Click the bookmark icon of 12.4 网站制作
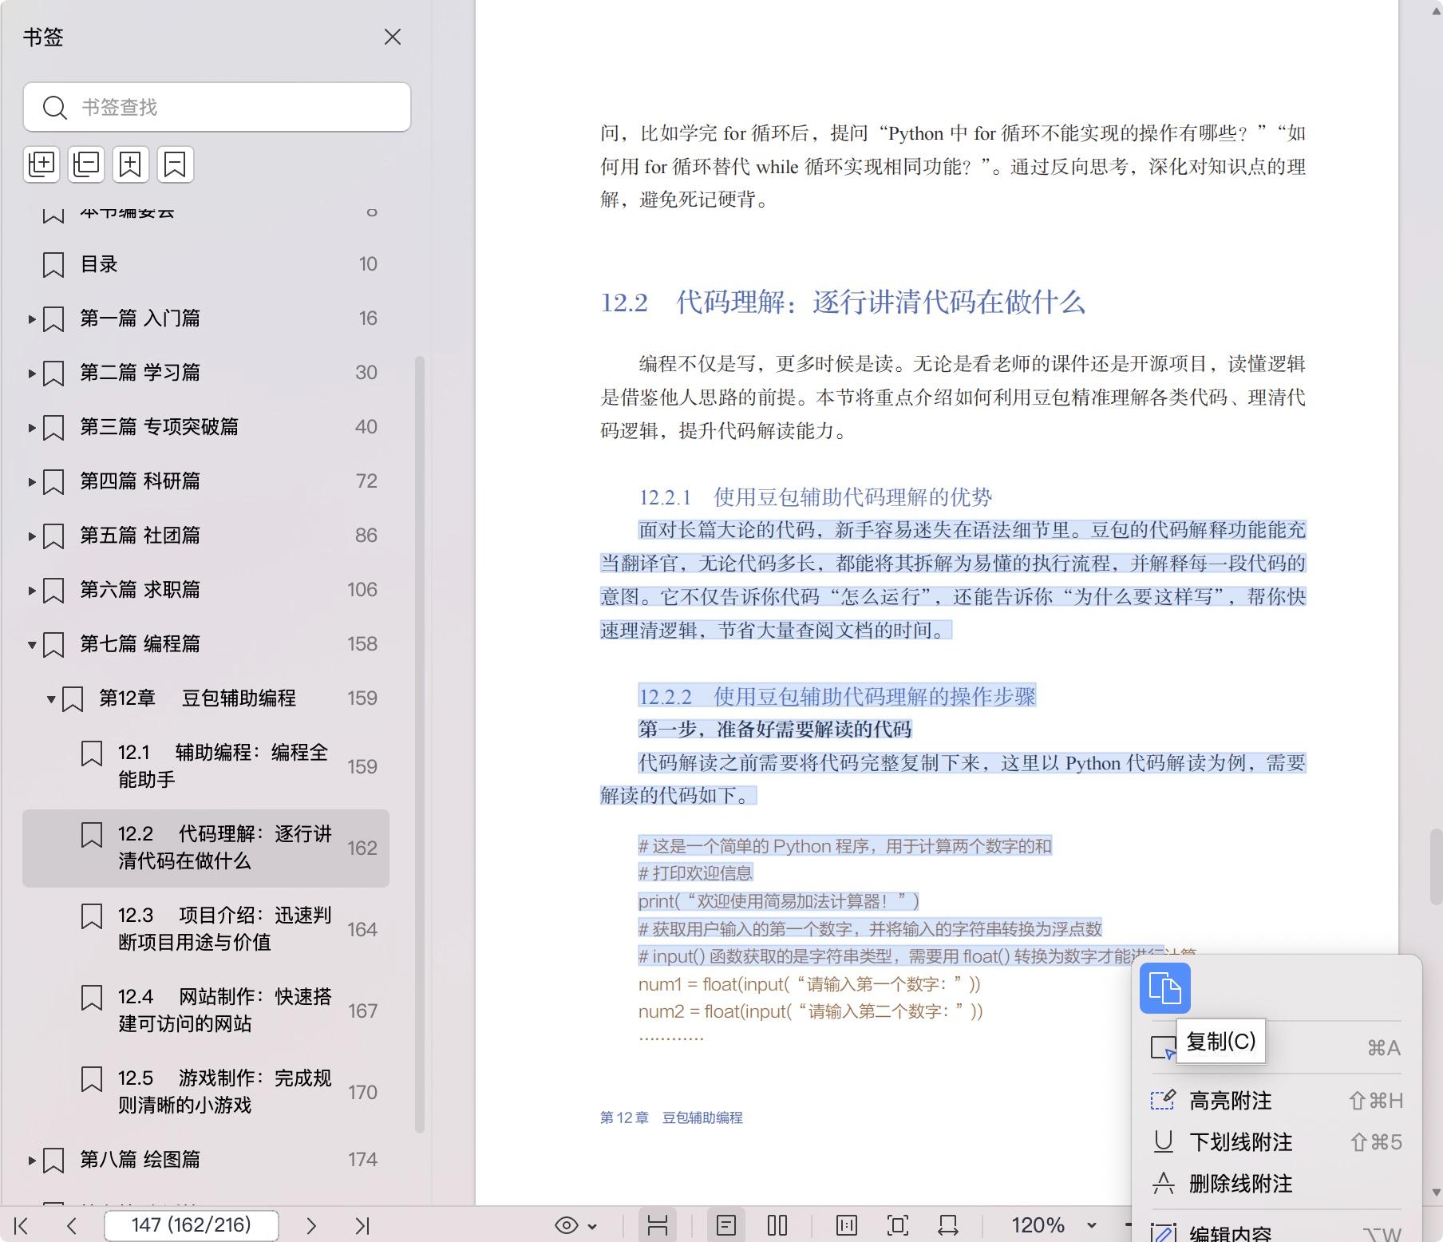Viewport: 1443px width, 1242px height. (x=92, y=998)
